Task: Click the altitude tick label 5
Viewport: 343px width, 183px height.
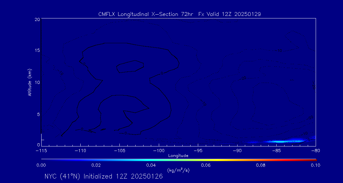Action: point(38,114)
